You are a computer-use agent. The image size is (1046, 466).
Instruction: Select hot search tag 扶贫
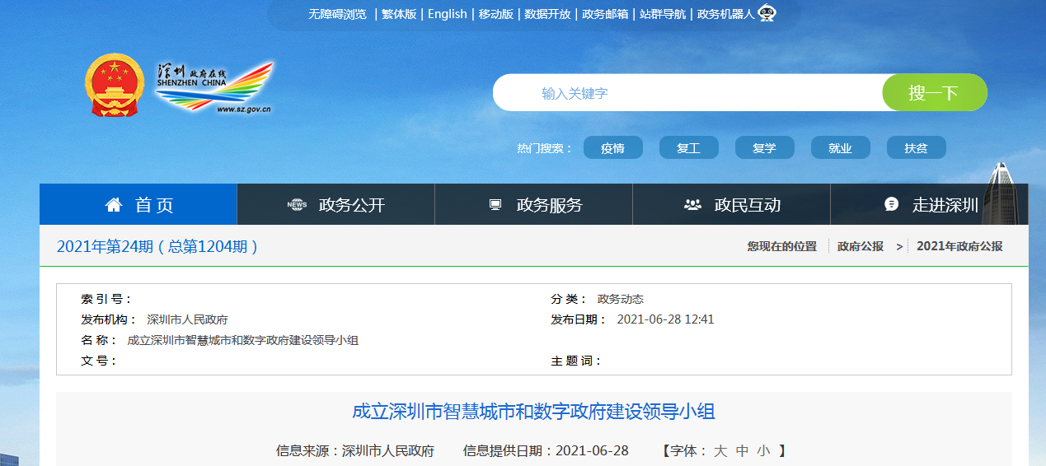click(917, 148)
